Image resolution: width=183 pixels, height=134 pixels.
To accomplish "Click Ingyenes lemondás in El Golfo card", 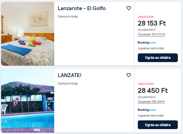I will pyautogui.click(x=151, y=48).
